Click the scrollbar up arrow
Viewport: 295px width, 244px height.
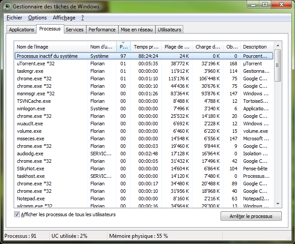point(277,46)
